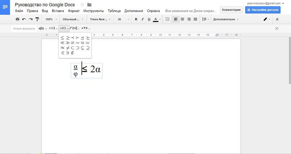Star the document title
Viewport: 291px width, 154px height.
click(x=82, y=5)
